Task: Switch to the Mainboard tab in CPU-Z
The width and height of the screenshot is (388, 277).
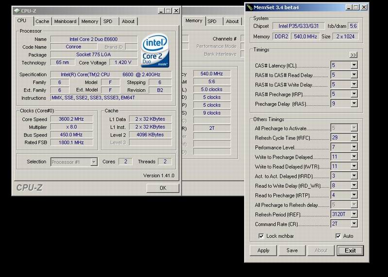Action: (x=66, y=21)
